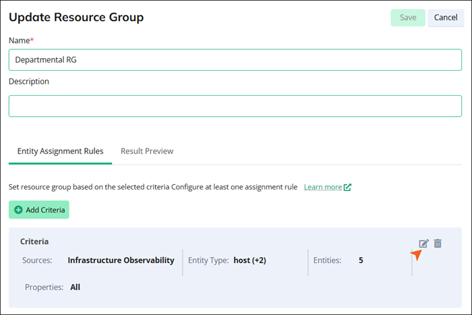Click into the empty Description field

(235, 106)
